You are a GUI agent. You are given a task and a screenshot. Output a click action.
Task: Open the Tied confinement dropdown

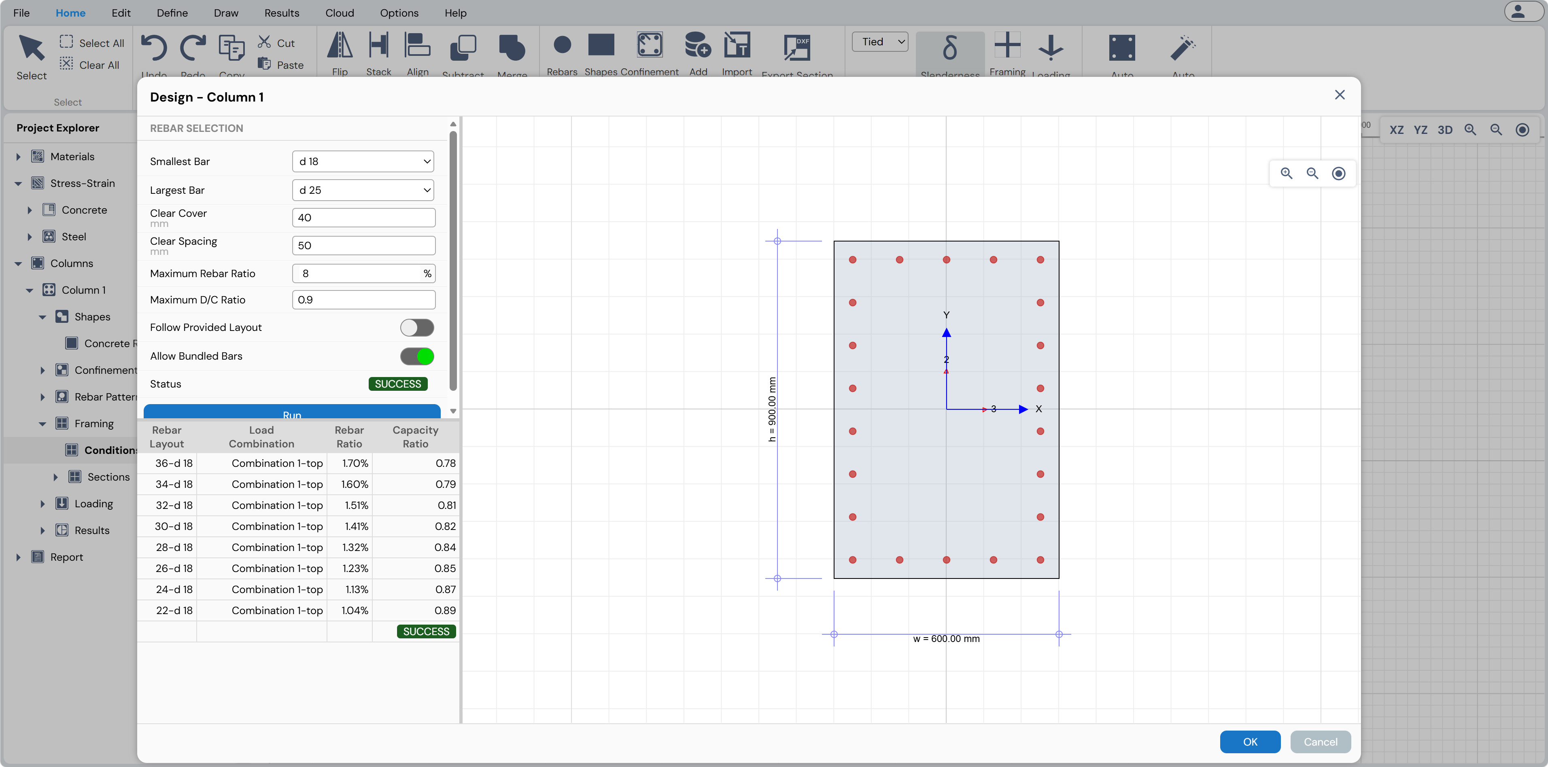pyautogui.click(x=880, y=41)
